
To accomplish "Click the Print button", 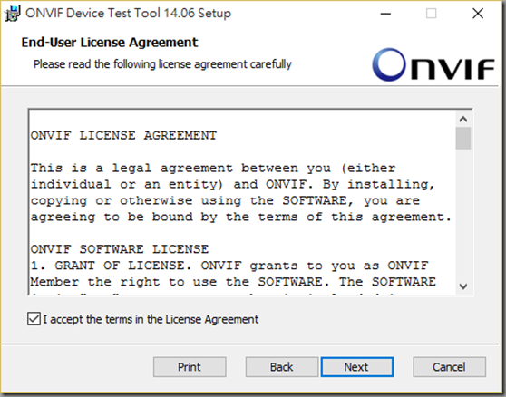I will (190, 367).
